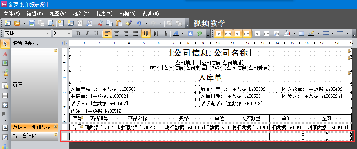
Task: Toggle Underline formatting
Action: point(96,34)
